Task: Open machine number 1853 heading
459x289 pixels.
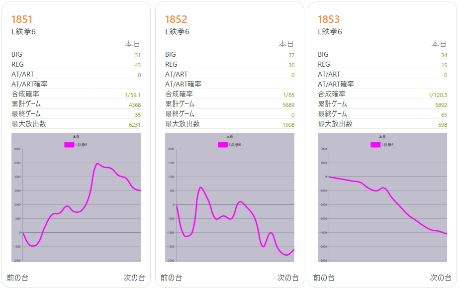Action: click(x=329, y=19)
